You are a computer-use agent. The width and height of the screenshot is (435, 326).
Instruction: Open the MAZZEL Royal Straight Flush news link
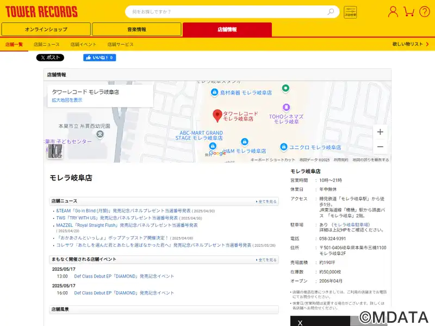(127, 225)
